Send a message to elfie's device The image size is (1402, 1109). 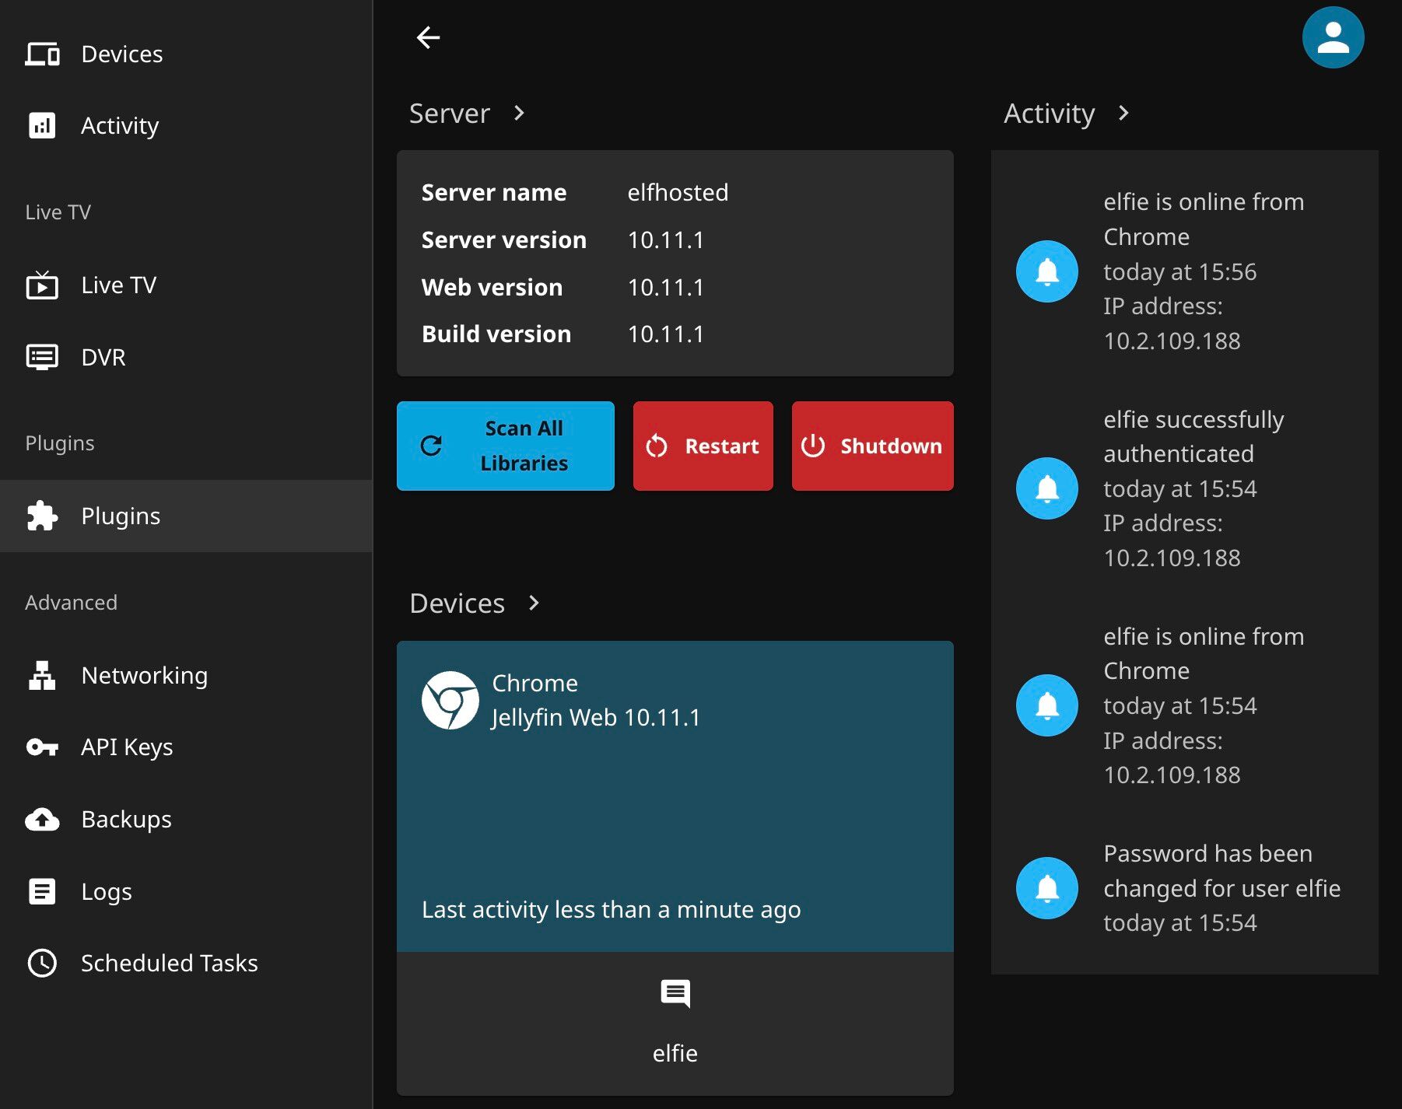[x=675, y=994]
